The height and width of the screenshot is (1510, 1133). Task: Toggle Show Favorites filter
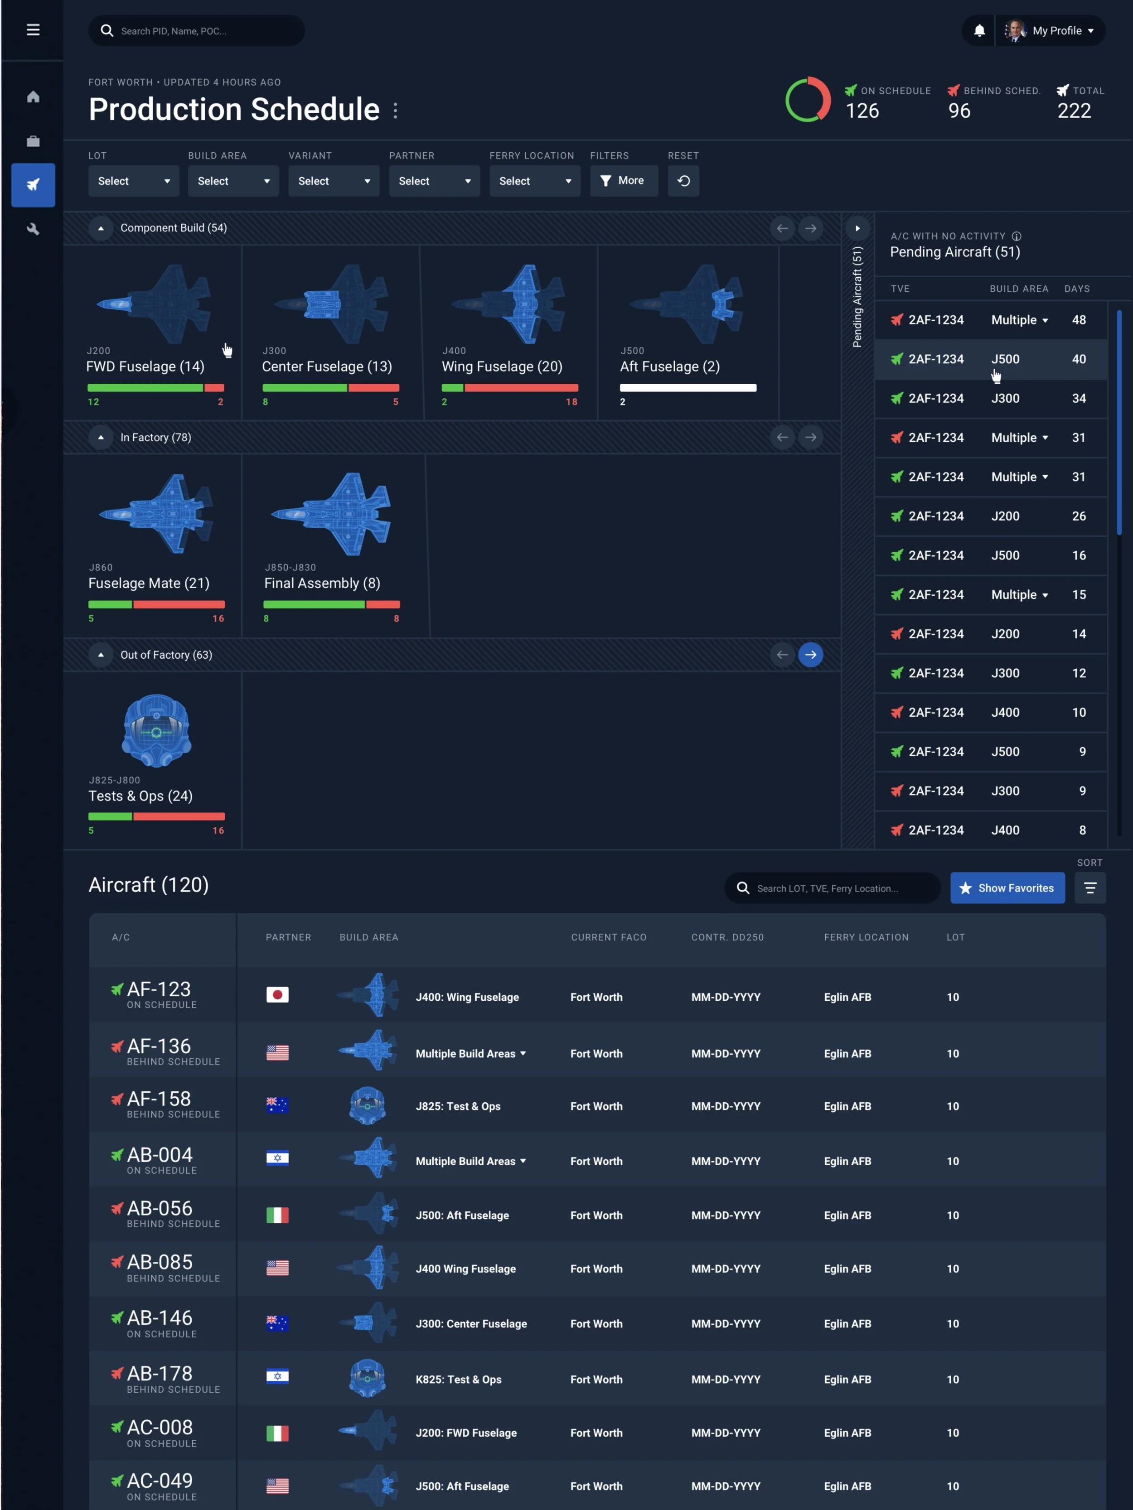pyautogui.click(x=1007, y=888)
